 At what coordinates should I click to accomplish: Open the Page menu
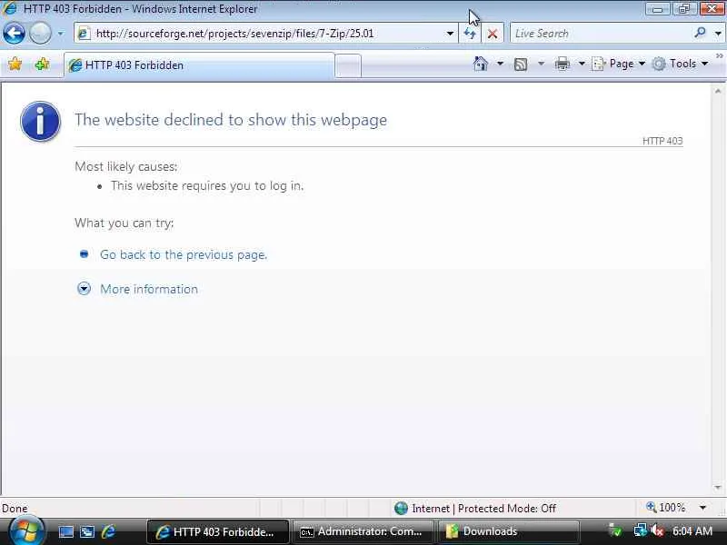click(x=619, y=64)
